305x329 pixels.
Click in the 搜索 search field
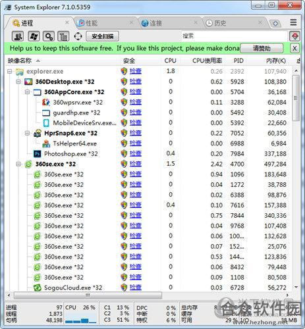click(x=234, y=36)
